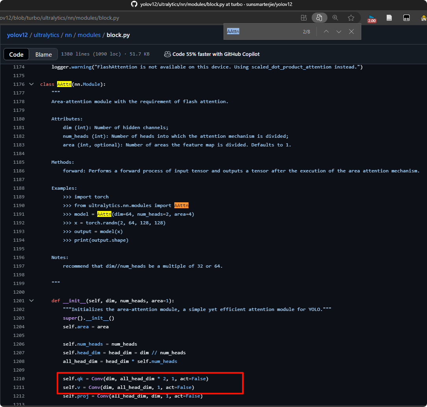The height and width of the screenshot is (407, 427).
Task: Switch to the Blame tab
Action: click(43, 54)
